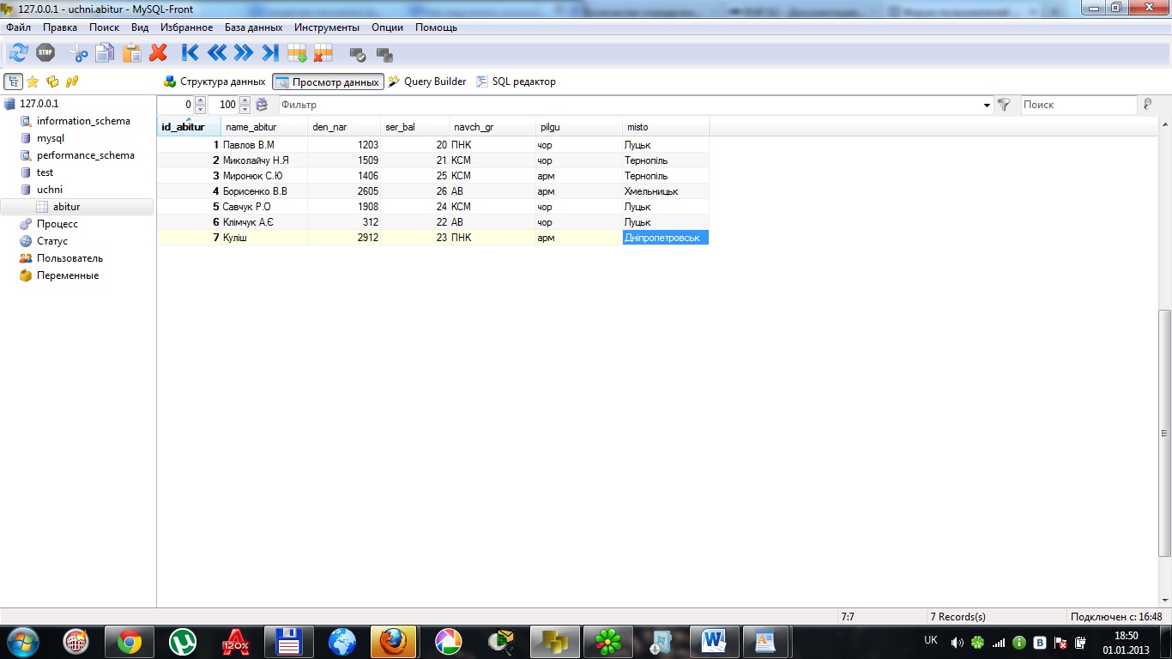The width and height of the screenshot is (1172, 659).
Task: Open Firefox from the Windows taskbar
Action: (394, 641)
